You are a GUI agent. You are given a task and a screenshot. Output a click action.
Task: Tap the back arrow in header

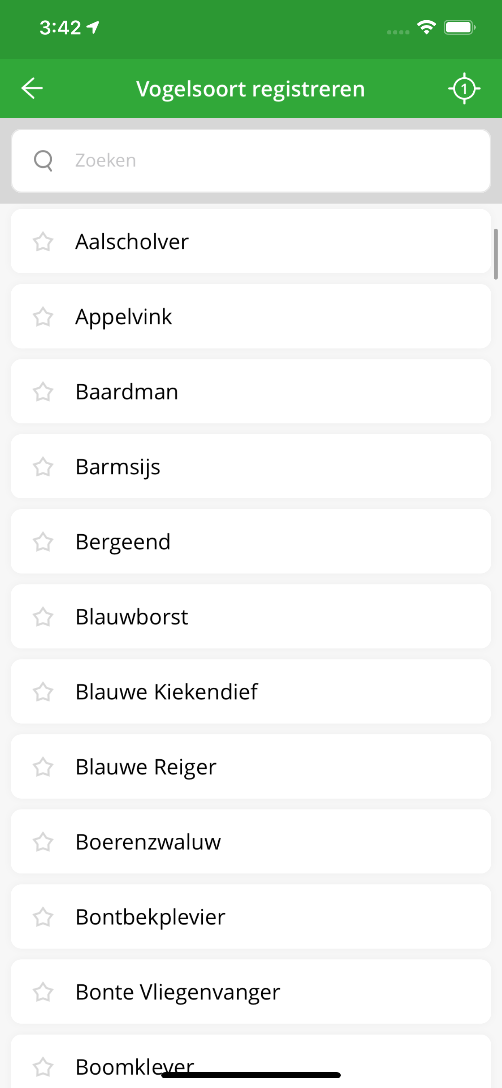tap(32, 88)
